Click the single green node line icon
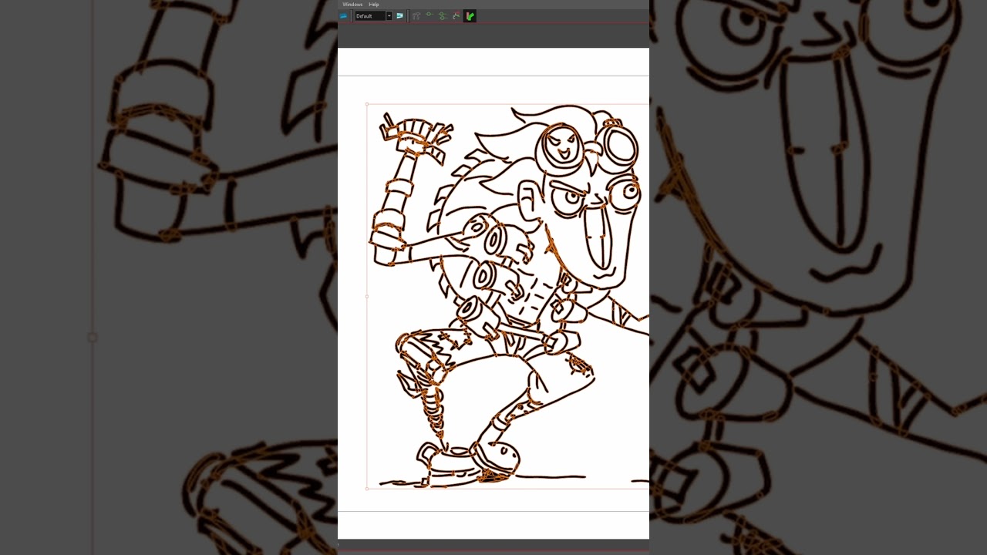Image resolution: width=987 pixels, height=555 pixels. point(429,14)
